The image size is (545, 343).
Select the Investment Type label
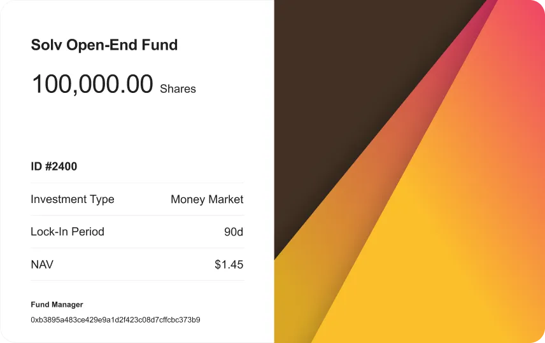73,199
